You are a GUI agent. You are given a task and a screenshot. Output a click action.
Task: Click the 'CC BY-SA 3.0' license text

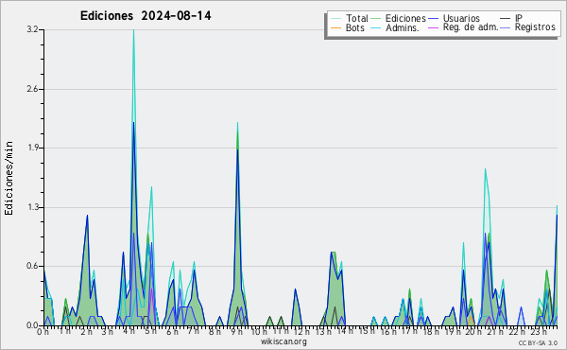(x=538, y=342)
